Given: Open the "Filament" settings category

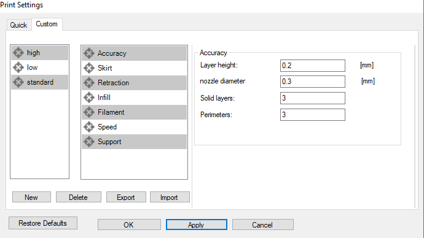Looking at the screenshot, I should pyautogui.click(x=134, y=112).
